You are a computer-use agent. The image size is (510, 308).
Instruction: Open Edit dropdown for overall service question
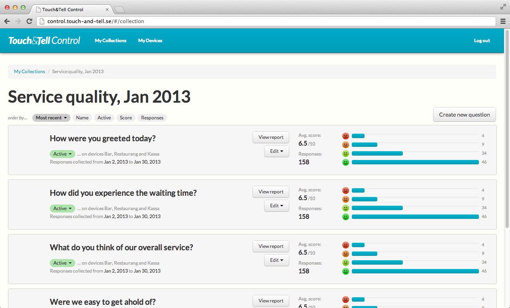click(277, 260)
